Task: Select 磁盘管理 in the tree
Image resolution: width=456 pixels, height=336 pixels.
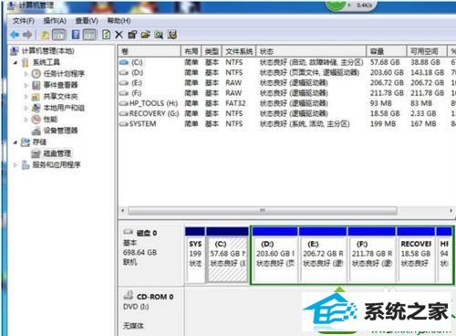Action: click(x=57, y=153)
